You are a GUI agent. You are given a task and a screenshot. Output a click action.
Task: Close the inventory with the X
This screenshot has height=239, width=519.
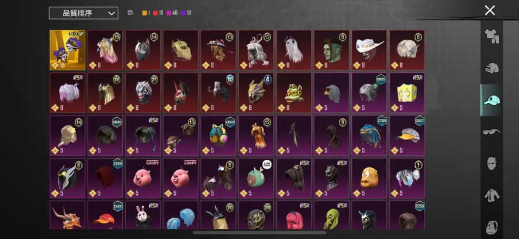click(x=490, y=10)
